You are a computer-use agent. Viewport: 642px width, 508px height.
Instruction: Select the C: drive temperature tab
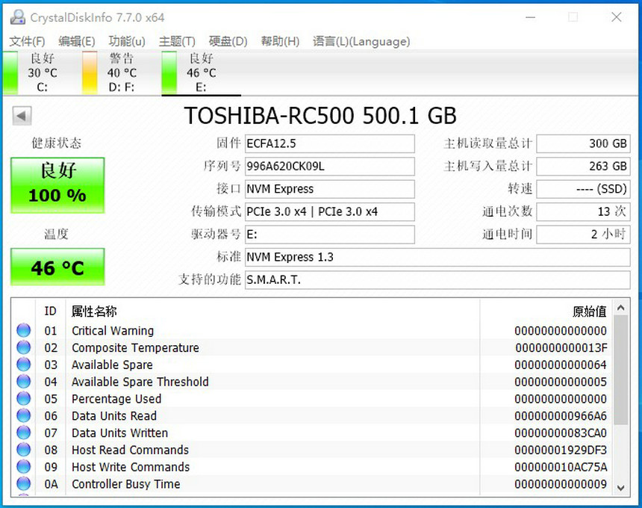coord(41,72)
